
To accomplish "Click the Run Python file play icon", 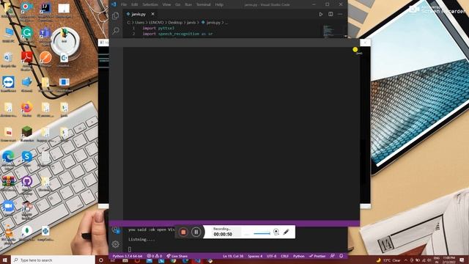I will click(x=321, y=14).
